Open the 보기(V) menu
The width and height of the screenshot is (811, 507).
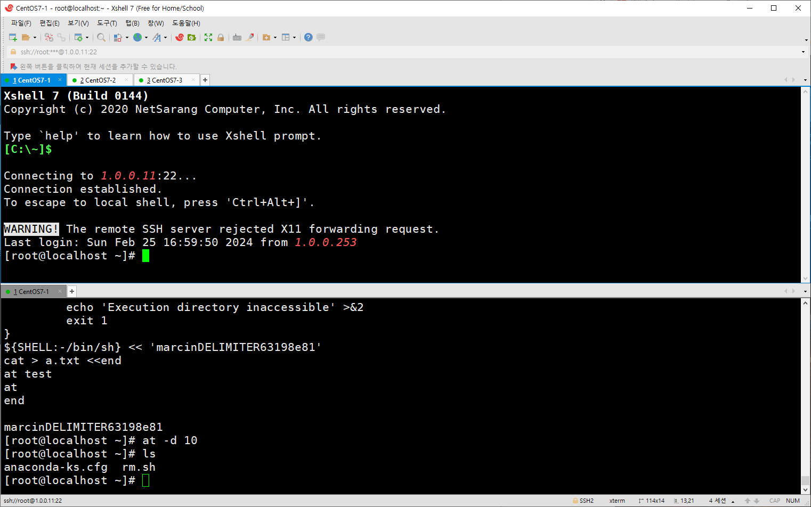pyautogui.click(x=78, y=23)
